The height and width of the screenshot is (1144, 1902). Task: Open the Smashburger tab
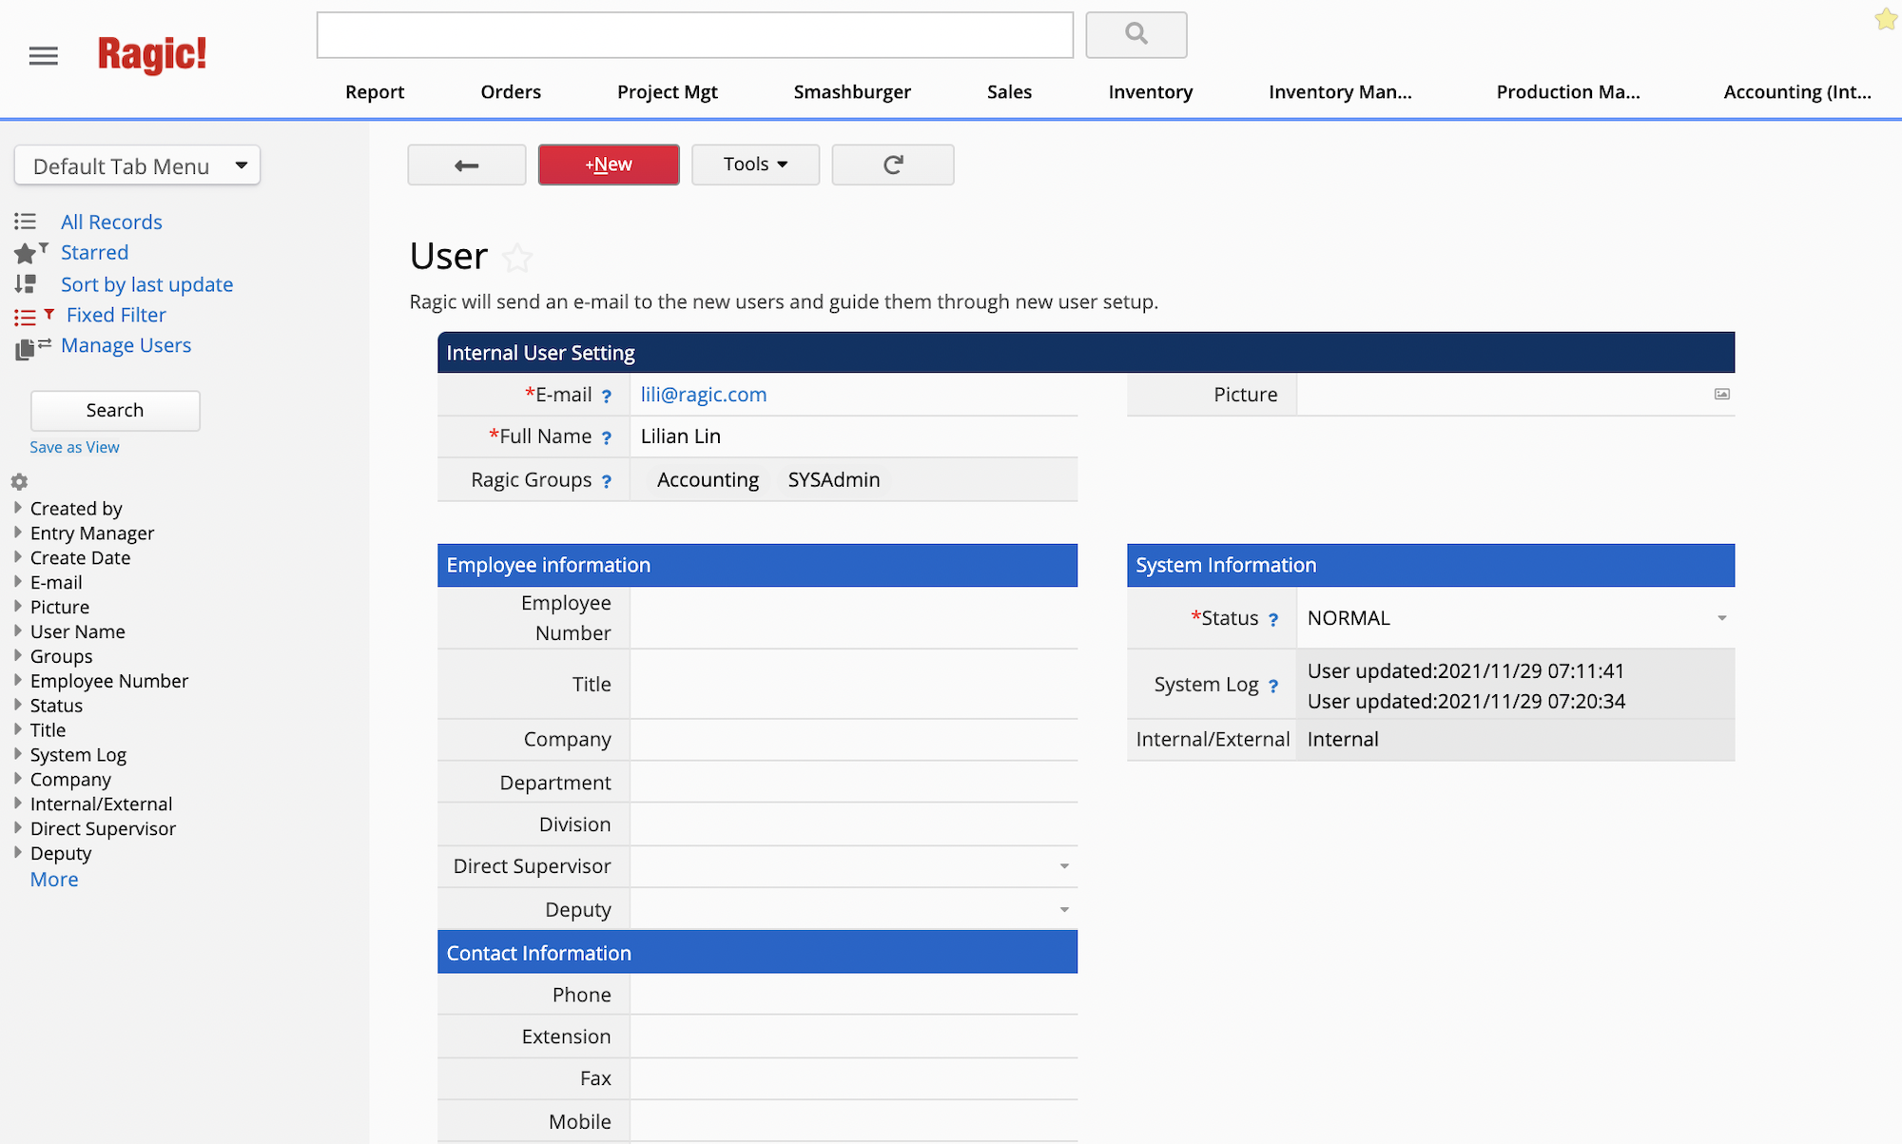point(852,92)
